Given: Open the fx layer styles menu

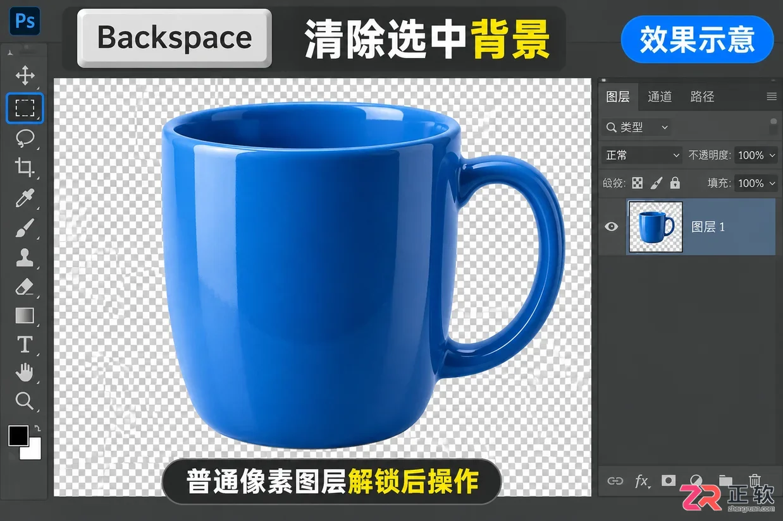Looking at the screenshot, I should tap(642, 481).
